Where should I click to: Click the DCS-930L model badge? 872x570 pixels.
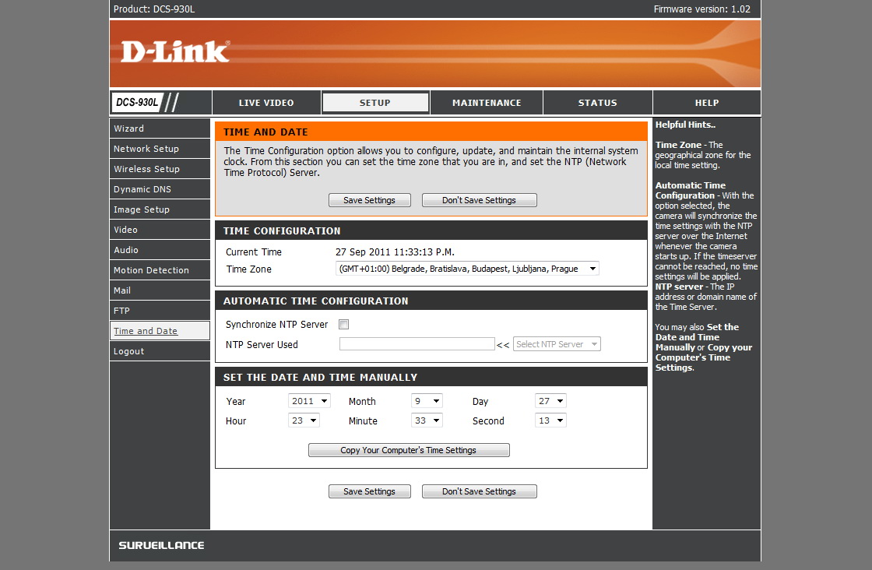137,102
